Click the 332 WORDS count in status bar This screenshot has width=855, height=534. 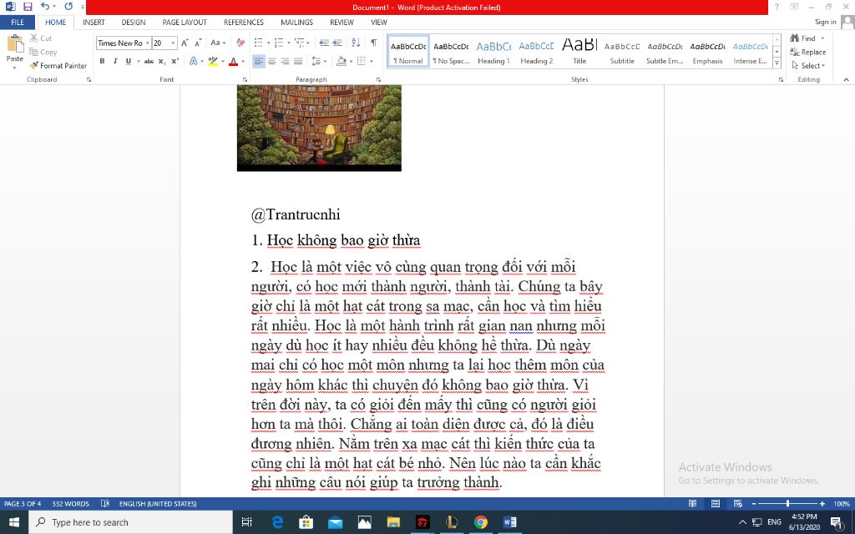(70, 503)
